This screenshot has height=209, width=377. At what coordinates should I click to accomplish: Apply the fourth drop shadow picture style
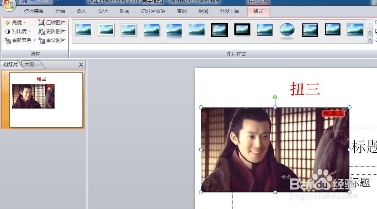(152, 30)
